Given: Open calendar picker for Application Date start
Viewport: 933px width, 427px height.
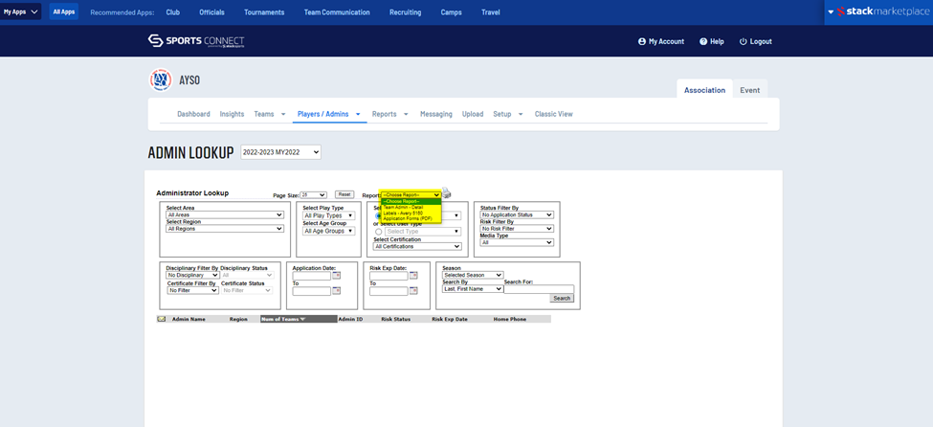Looking at the screenshot, I should (336, 276).
